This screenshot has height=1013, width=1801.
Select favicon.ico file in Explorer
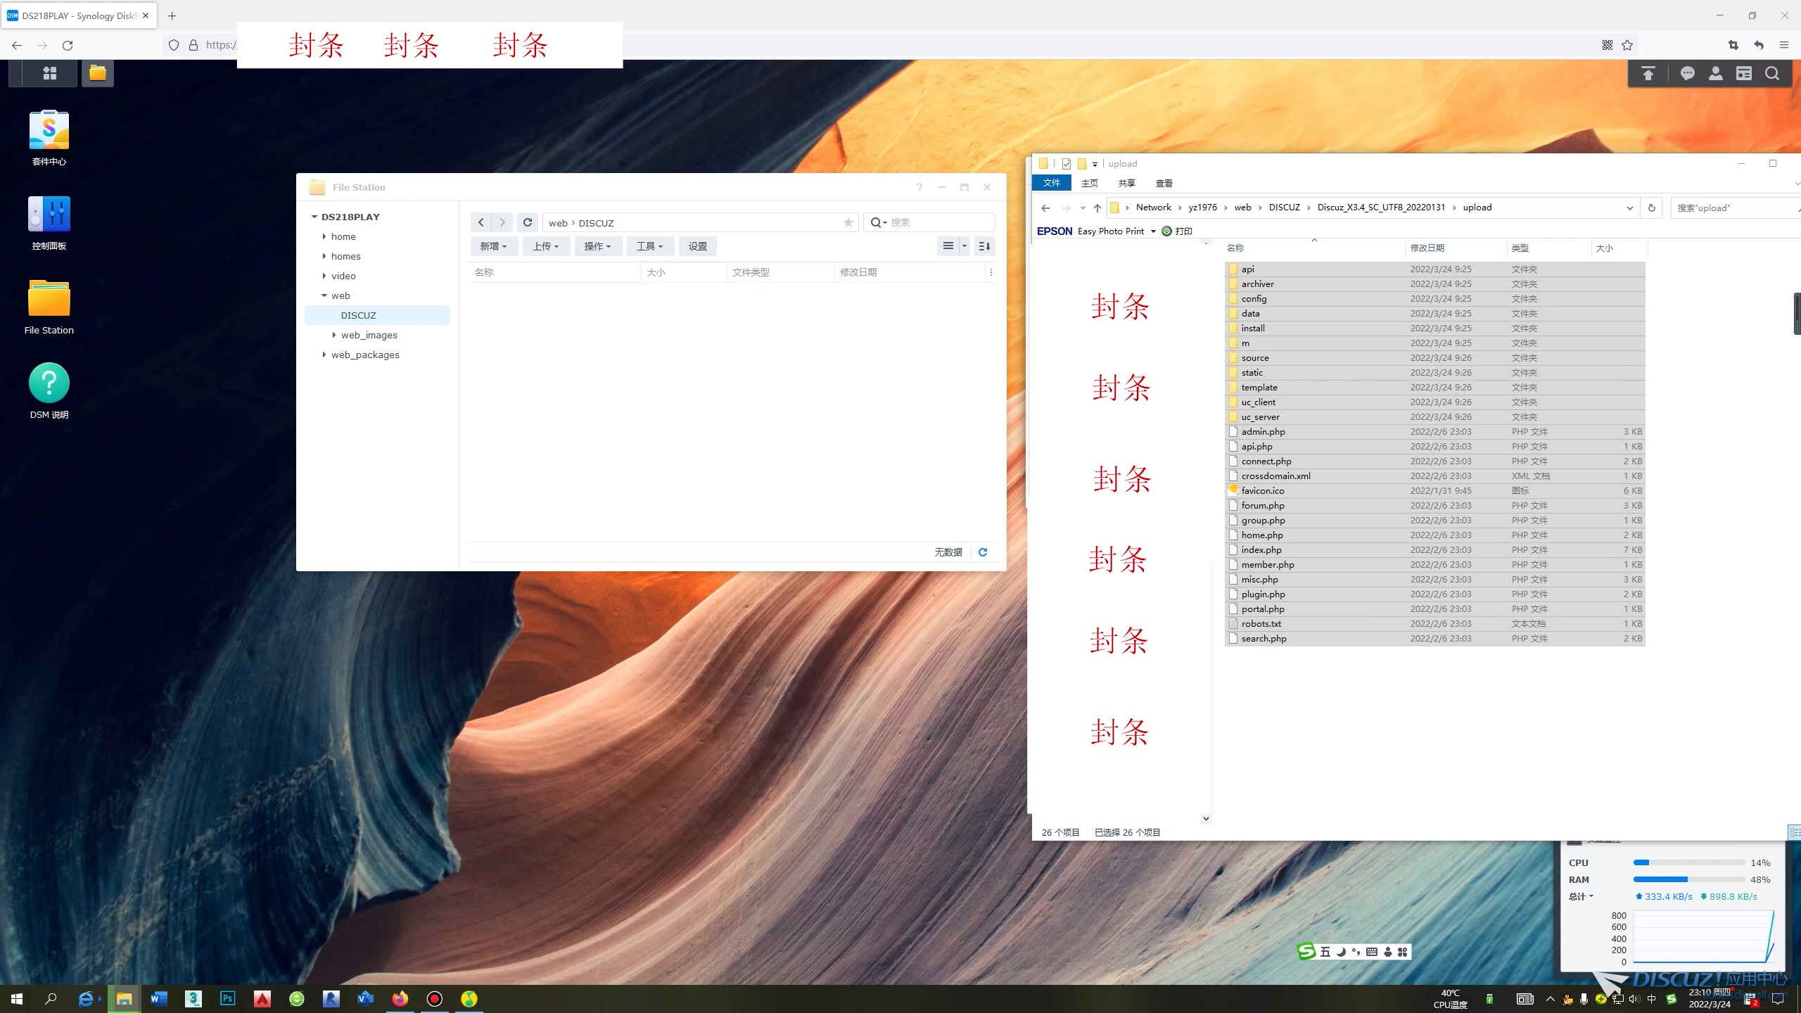(x=1434, y=490)
